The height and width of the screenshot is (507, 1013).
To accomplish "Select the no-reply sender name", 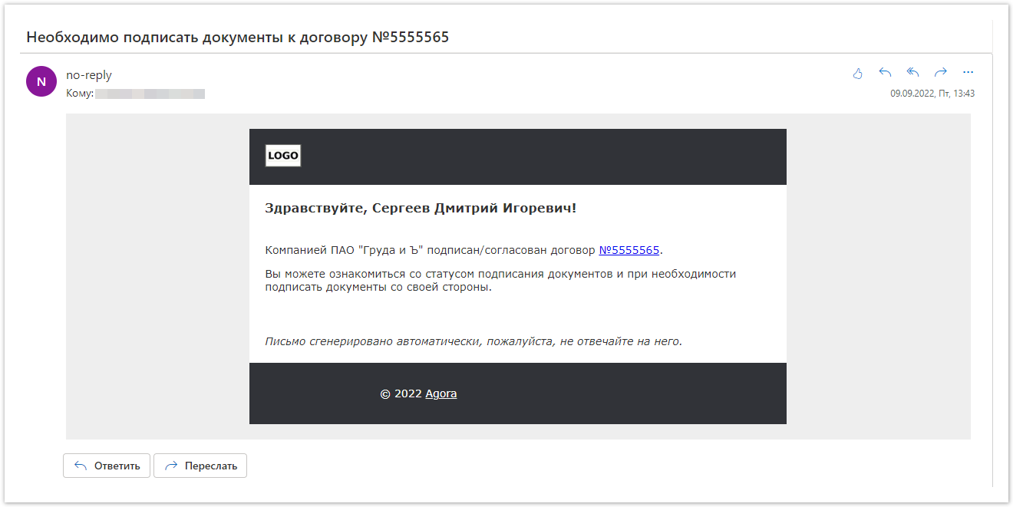I will pos(89,75).
